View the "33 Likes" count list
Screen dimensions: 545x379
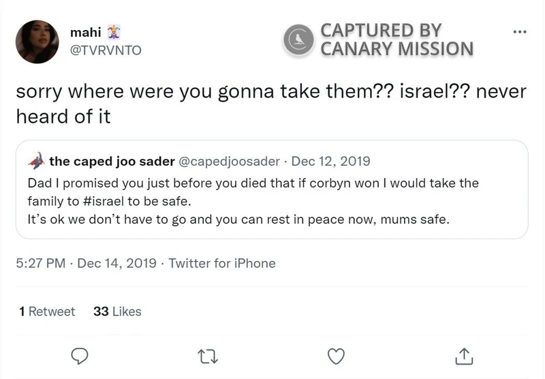click(x=117, y=312)
